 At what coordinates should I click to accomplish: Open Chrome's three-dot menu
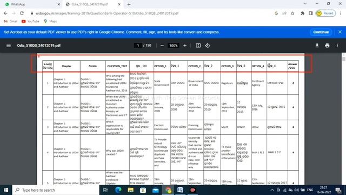point(341,13)
